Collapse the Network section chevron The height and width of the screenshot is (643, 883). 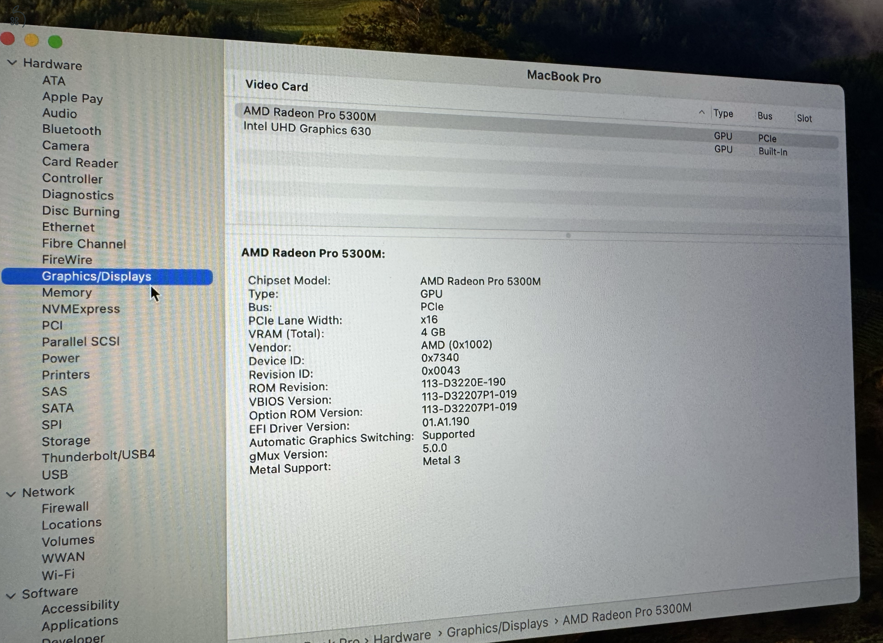coord(11,494)
